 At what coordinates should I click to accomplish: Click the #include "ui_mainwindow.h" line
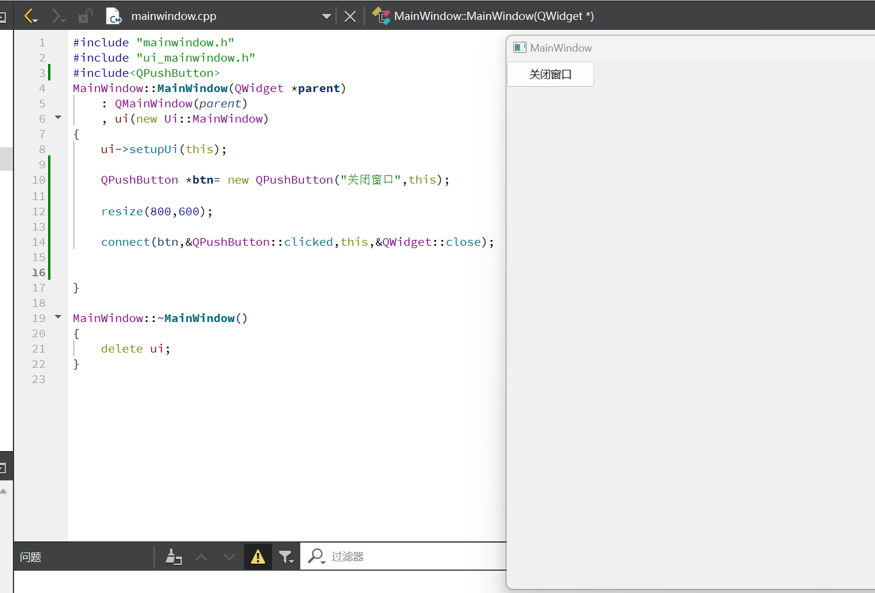coord(164,57)
